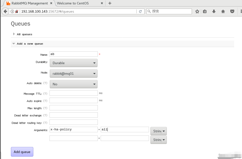
Task: Click the Queues page heading
Action: (x=20, y=24)
